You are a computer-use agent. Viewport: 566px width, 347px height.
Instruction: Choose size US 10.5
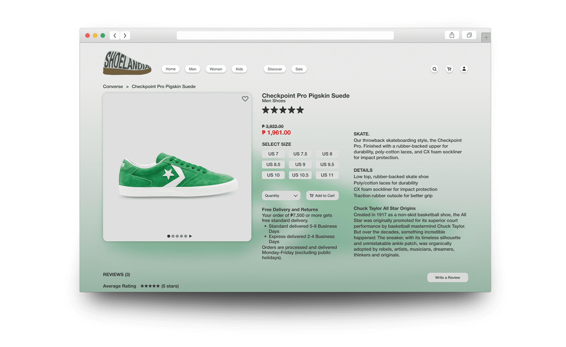[300, 175]
